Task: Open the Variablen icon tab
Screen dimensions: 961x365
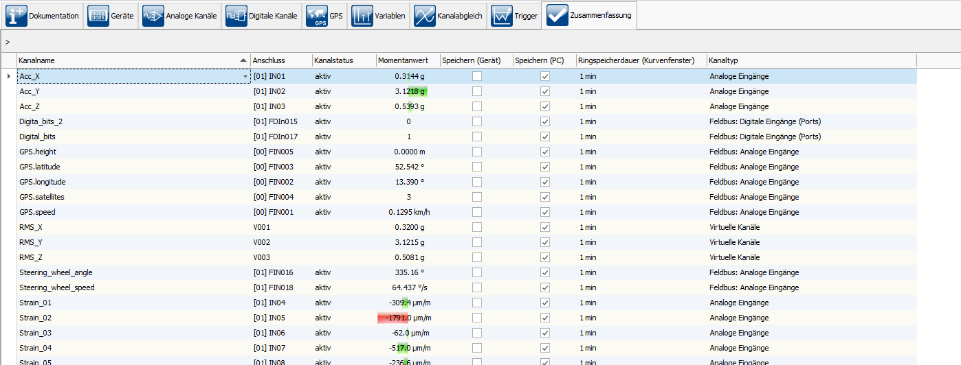Action: [362, 16]
